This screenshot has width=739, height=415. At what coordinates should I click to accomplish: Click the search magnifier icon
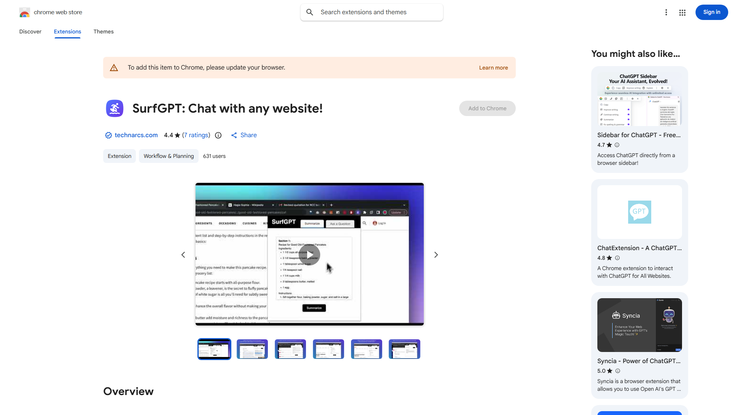pyautogui.click(x=310, y=12)
